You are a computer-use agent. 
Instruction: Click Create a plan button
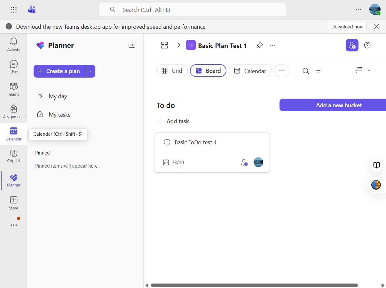[x=59, y=71]
